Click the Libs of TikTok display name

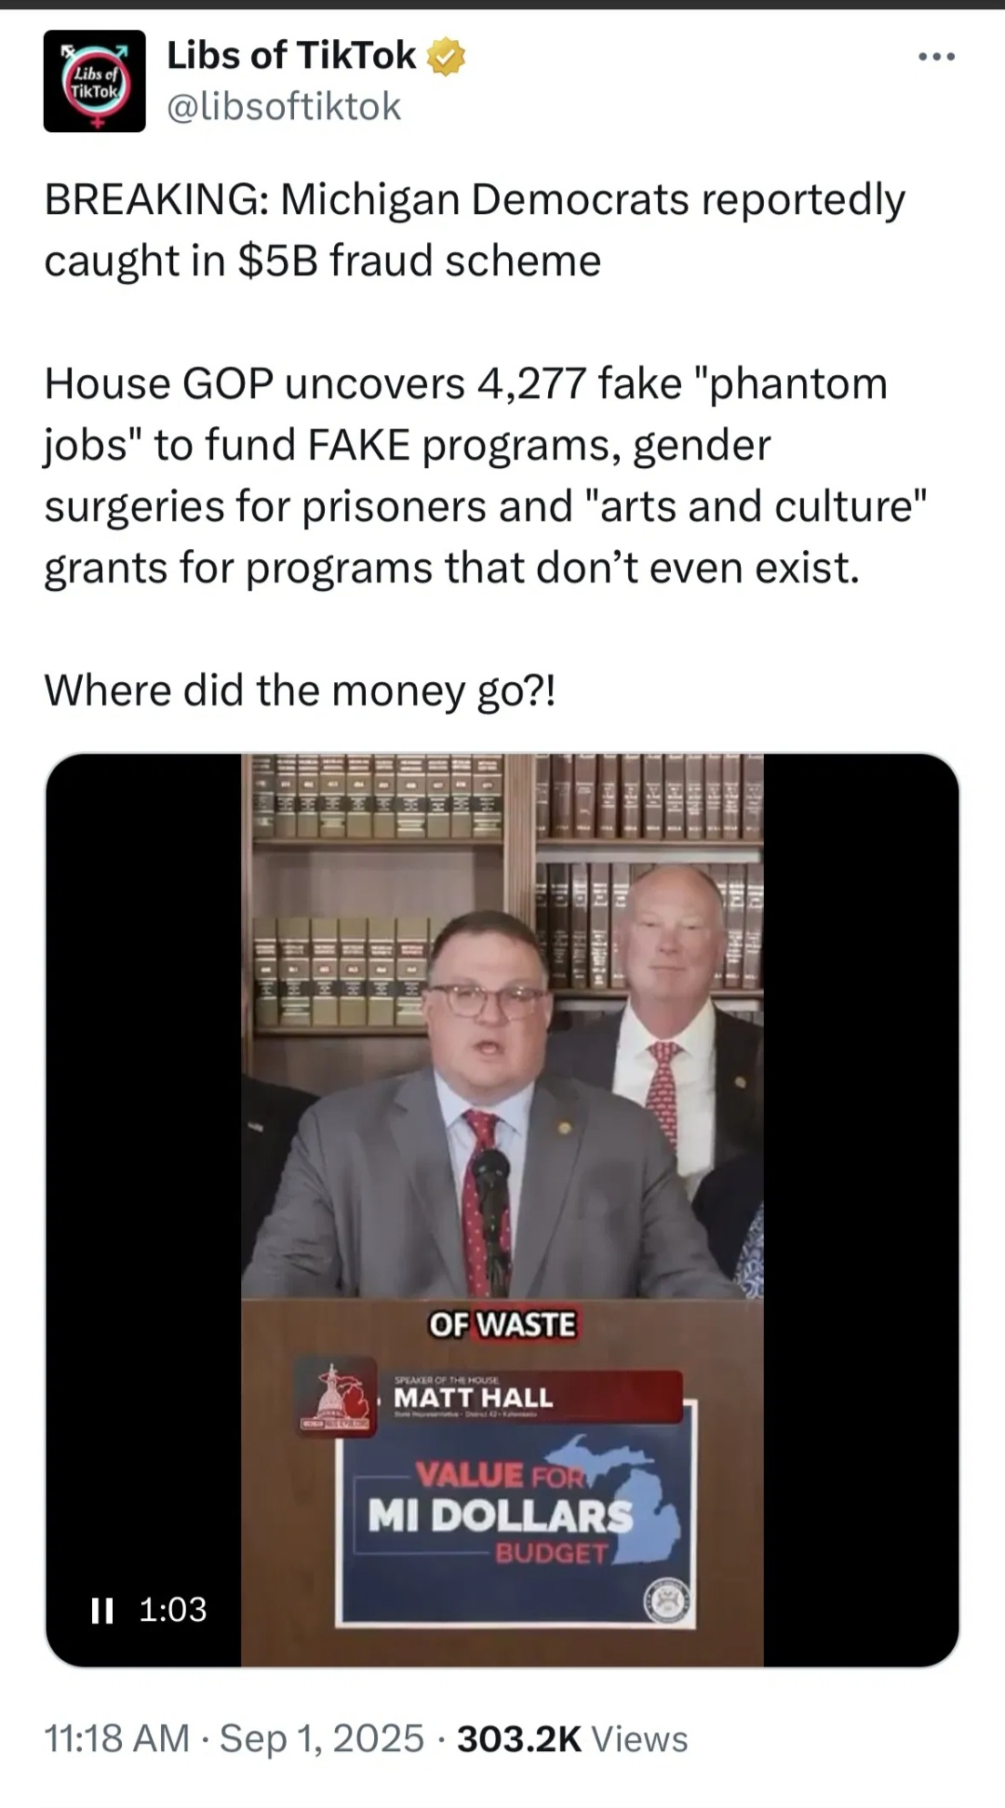click(x=290, y=56)
